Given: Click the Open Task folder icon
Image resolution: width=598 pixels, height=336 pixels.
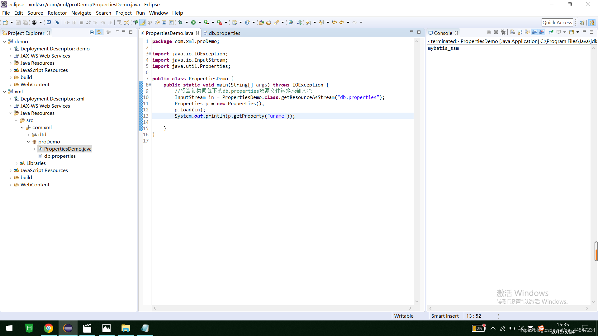Looking at the screenshot, I should click(268, 22).
